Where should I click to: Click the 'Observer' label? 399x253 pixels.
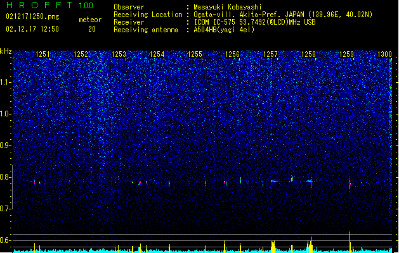click(129, 7)
